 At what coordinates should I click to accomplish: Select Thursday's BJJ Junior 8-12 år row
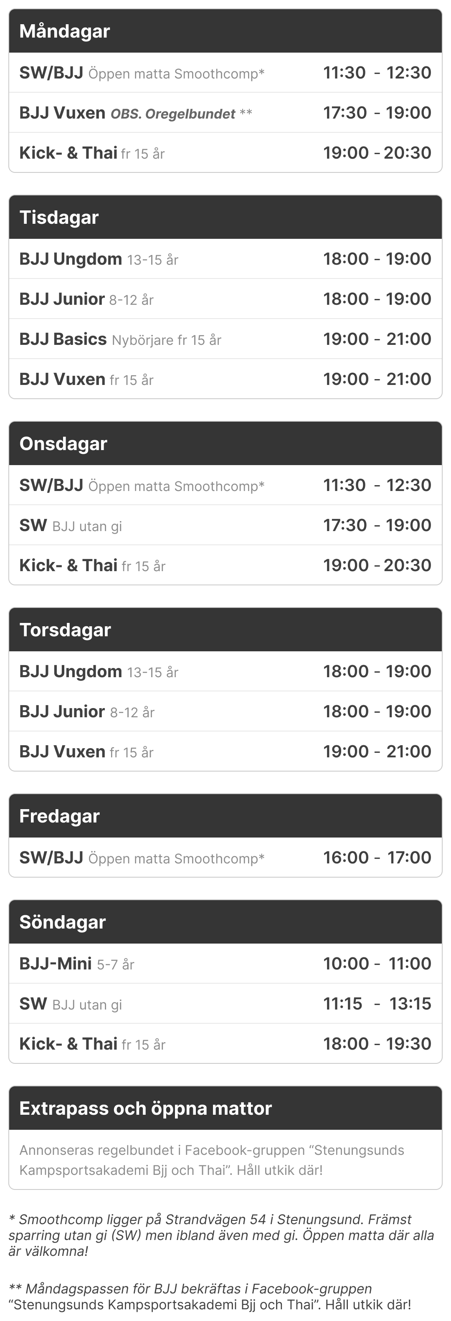tap(225, 711)
